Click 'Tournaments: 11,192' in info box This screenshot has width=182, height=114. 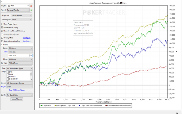81,25
